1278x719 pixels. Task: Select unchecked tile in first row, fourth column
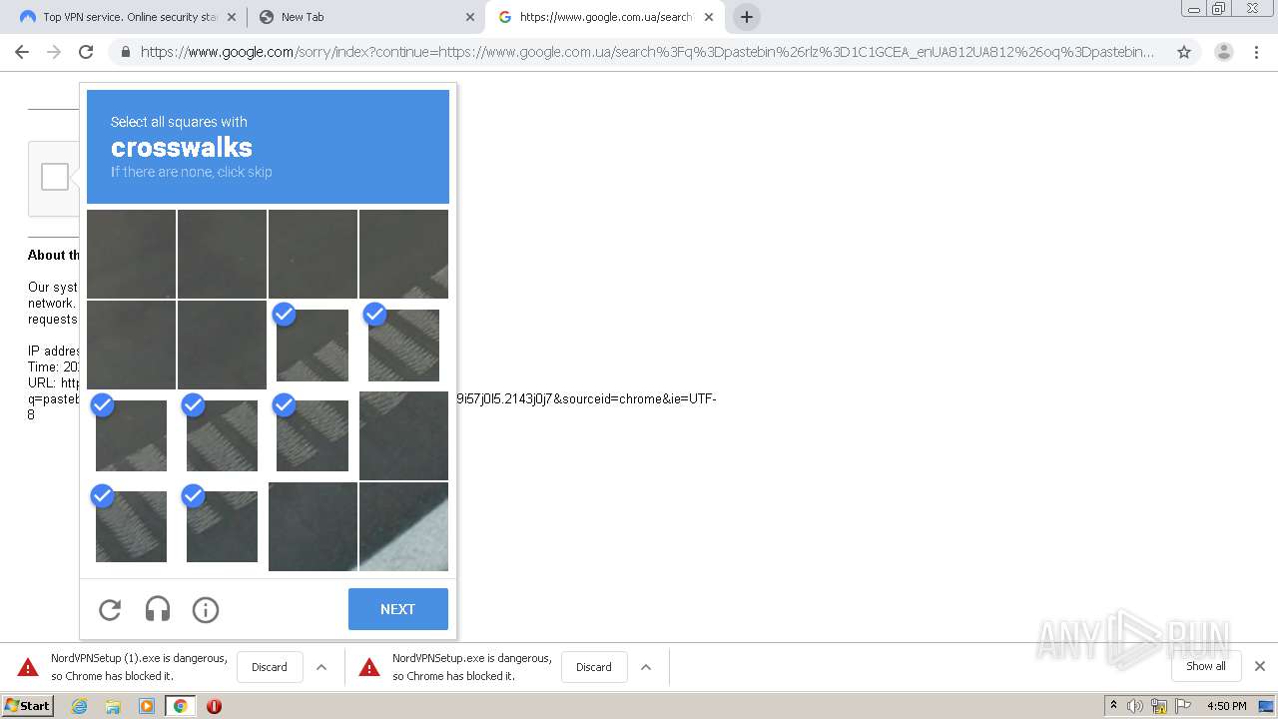(x=403, y=254)
